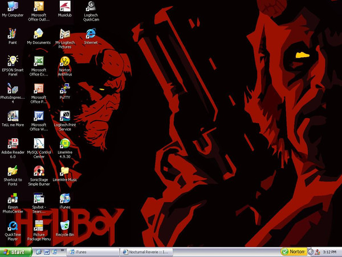Launch Internet Explorer desktop icon
The height and width of the screenshot is (257, 342).
[x=91, y=37]
